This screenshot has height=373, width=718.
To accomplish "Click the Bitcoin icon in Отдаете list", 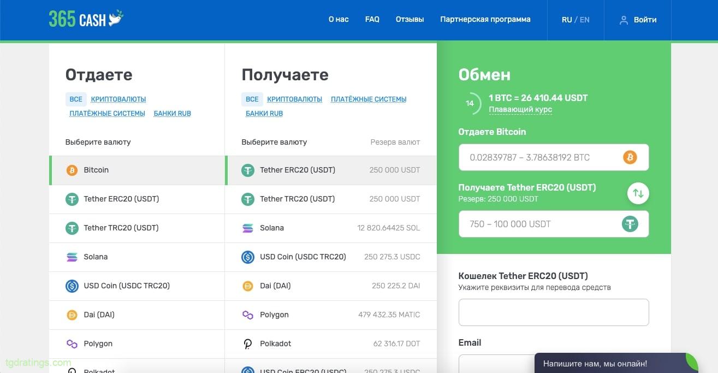I will point(72,170).
